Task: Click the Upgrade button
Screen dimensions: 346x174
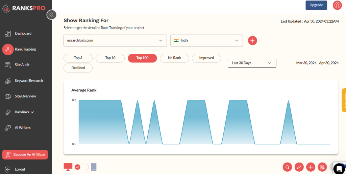Action: (316, 5)
